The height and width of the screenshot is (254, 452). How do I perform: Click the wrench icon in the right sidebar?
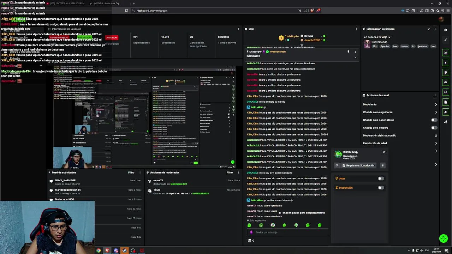tap(446, 112)
